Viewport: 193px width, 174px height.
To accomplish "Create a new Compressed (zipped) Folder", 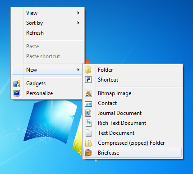I will coord(133,143).
